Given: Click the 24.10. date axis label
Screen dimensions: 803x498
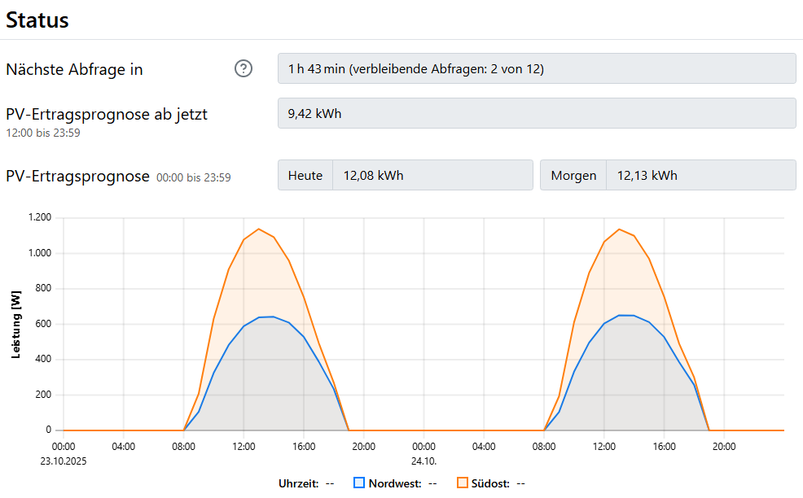Looking at the screenshot, I should (423, 460).
